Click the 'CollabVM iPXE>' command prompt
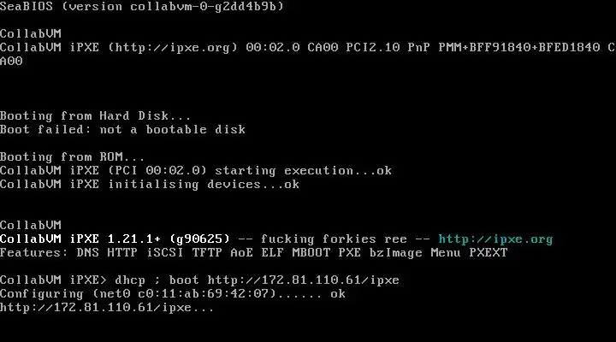The width and height of the screenshot is (616, 342). (x=53, y=280)
